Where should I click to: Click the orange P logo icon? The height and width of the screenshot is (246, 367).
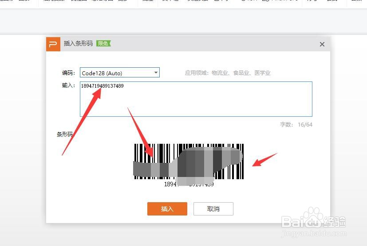coord(53,44)
